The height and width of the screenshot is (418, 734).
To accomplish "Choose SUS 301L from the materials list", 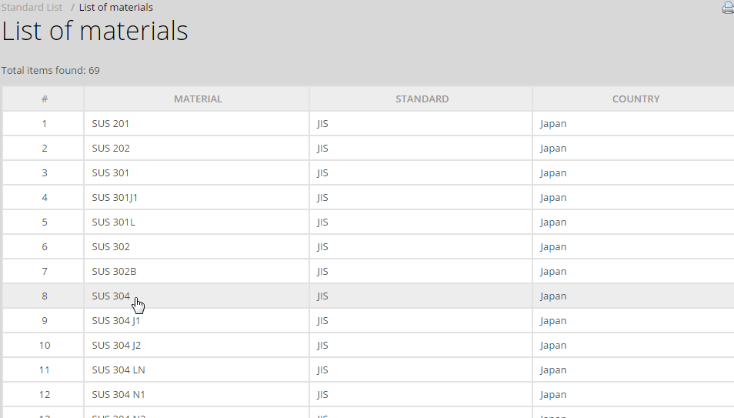I will (x=113, y=222).
